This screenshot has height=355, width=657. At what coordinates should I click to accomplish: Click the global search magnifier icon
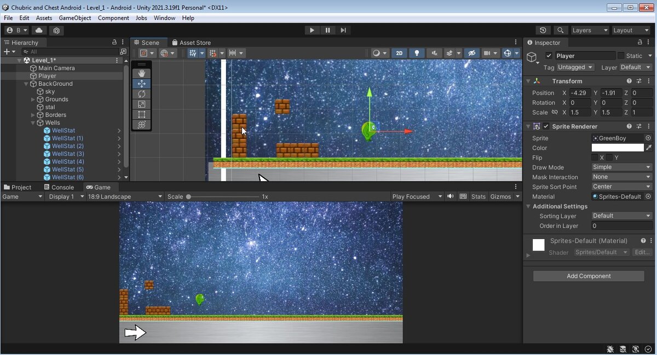coord(560,31)
